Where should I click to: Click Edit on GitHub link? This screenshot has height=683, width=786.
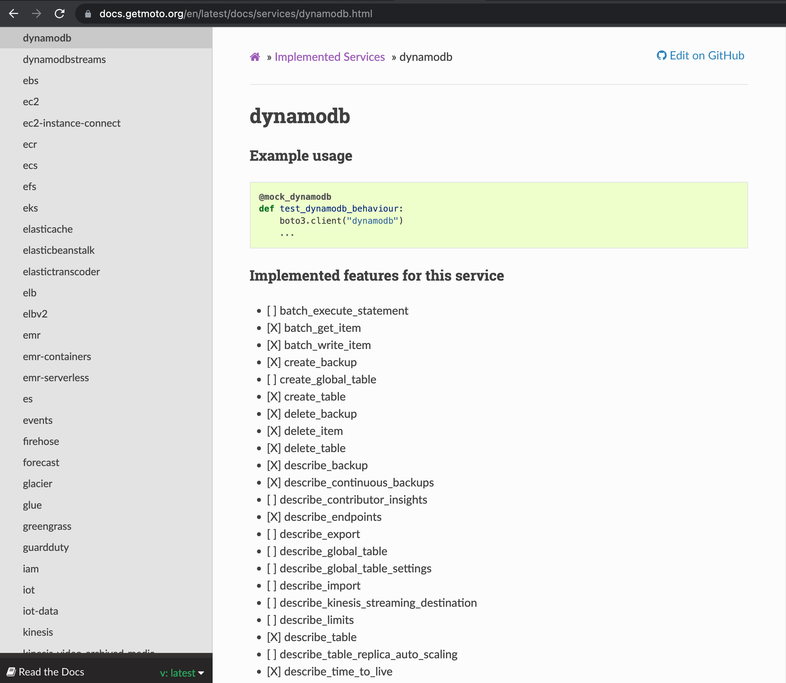[x=707, y=55]
